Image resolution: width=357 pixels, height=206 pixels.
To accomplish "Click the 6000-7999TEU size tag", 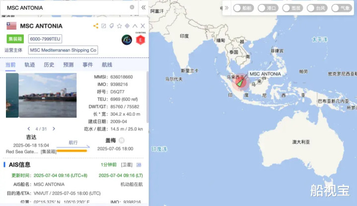I will click(45, 39).
